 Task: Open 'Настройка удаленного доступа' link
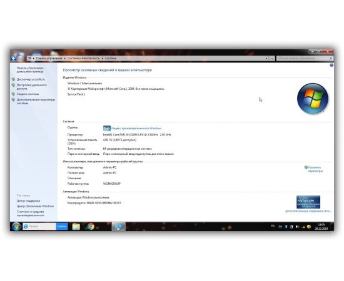coord(32,87)
